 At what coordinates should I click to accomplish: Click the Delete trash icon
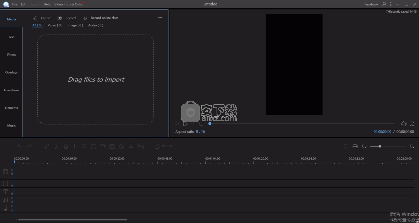pyautogui.click(x=66, y=146)
